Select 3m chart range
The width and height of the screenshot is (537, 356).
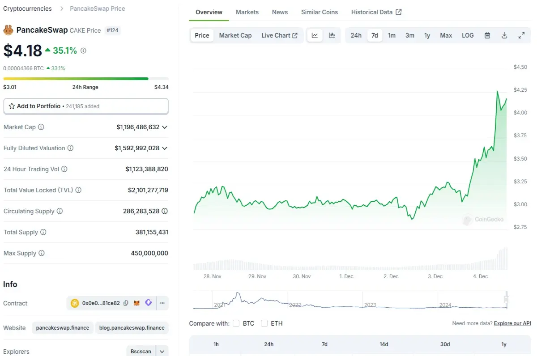[x=410, y=35]
